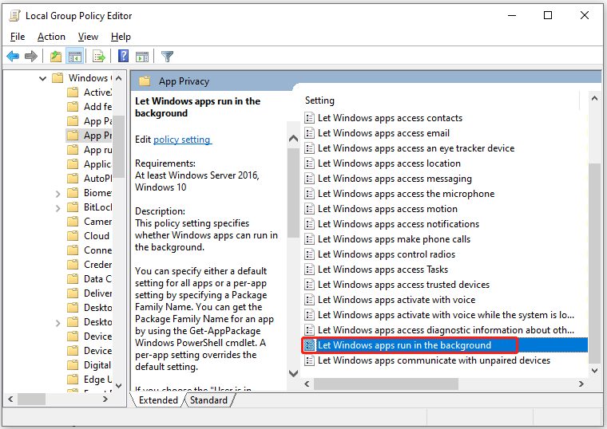This screenshot has height=429, width=607.
Task: Expand the BitLocl tree node
Action: (58, 208)
